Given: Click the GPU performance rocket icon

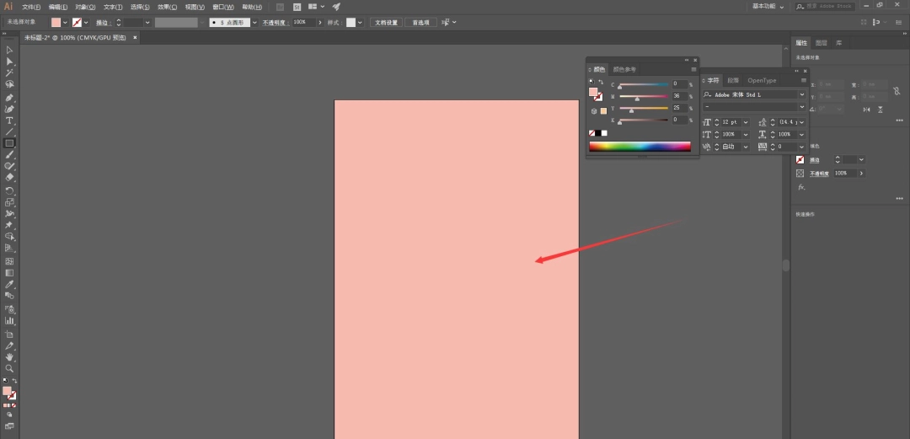Looking at the screenshot, I should [336, 7].
